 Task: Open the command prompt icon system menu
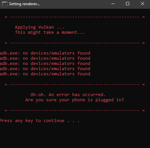(5, 4)
